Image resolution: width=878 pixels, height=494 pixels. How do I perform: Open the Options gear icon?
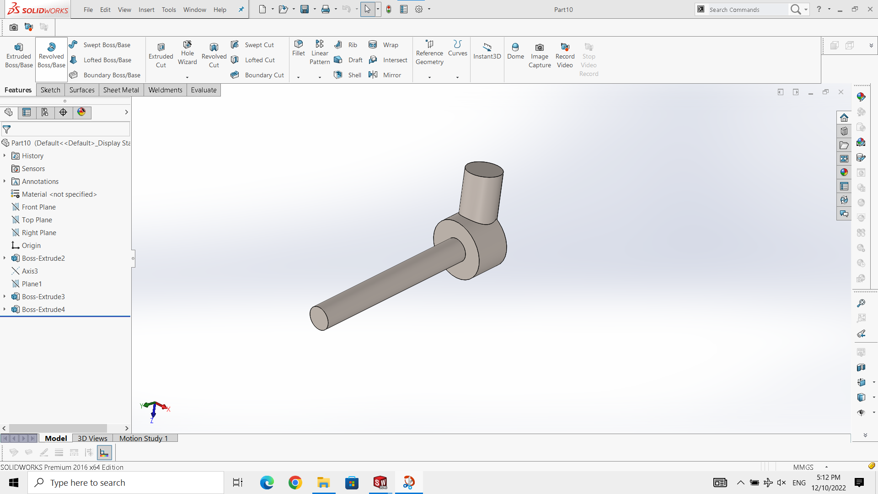[x=419, y=9]
